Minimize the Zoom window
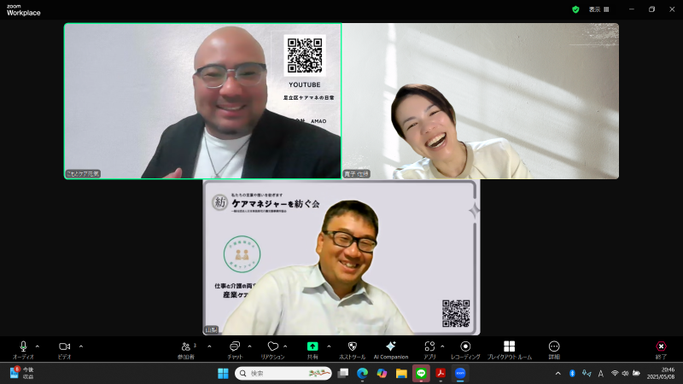 632,9
